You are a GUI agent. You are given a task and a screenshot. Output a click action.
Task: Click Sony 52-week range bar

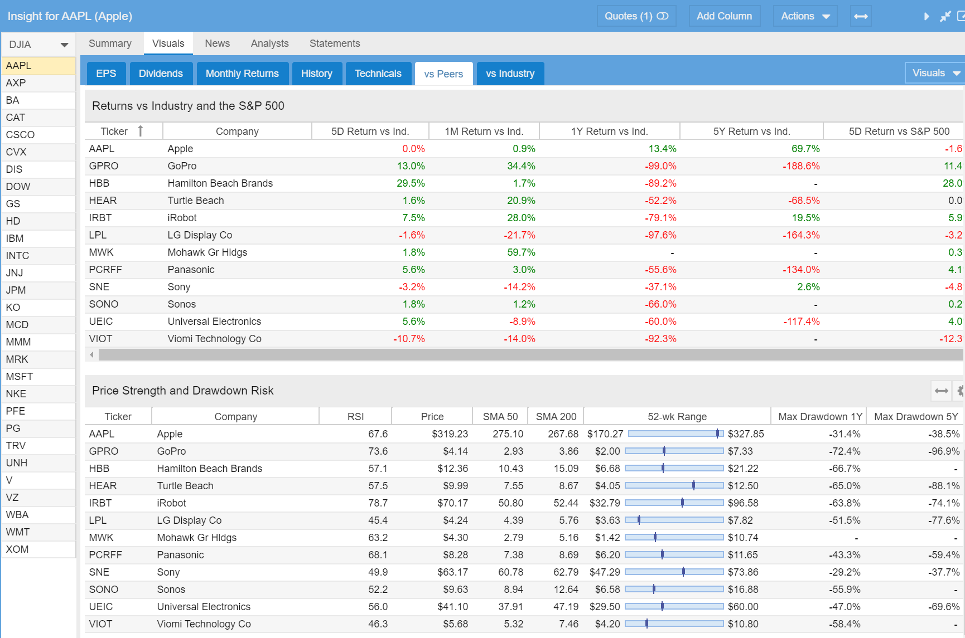tap(674, 572)
